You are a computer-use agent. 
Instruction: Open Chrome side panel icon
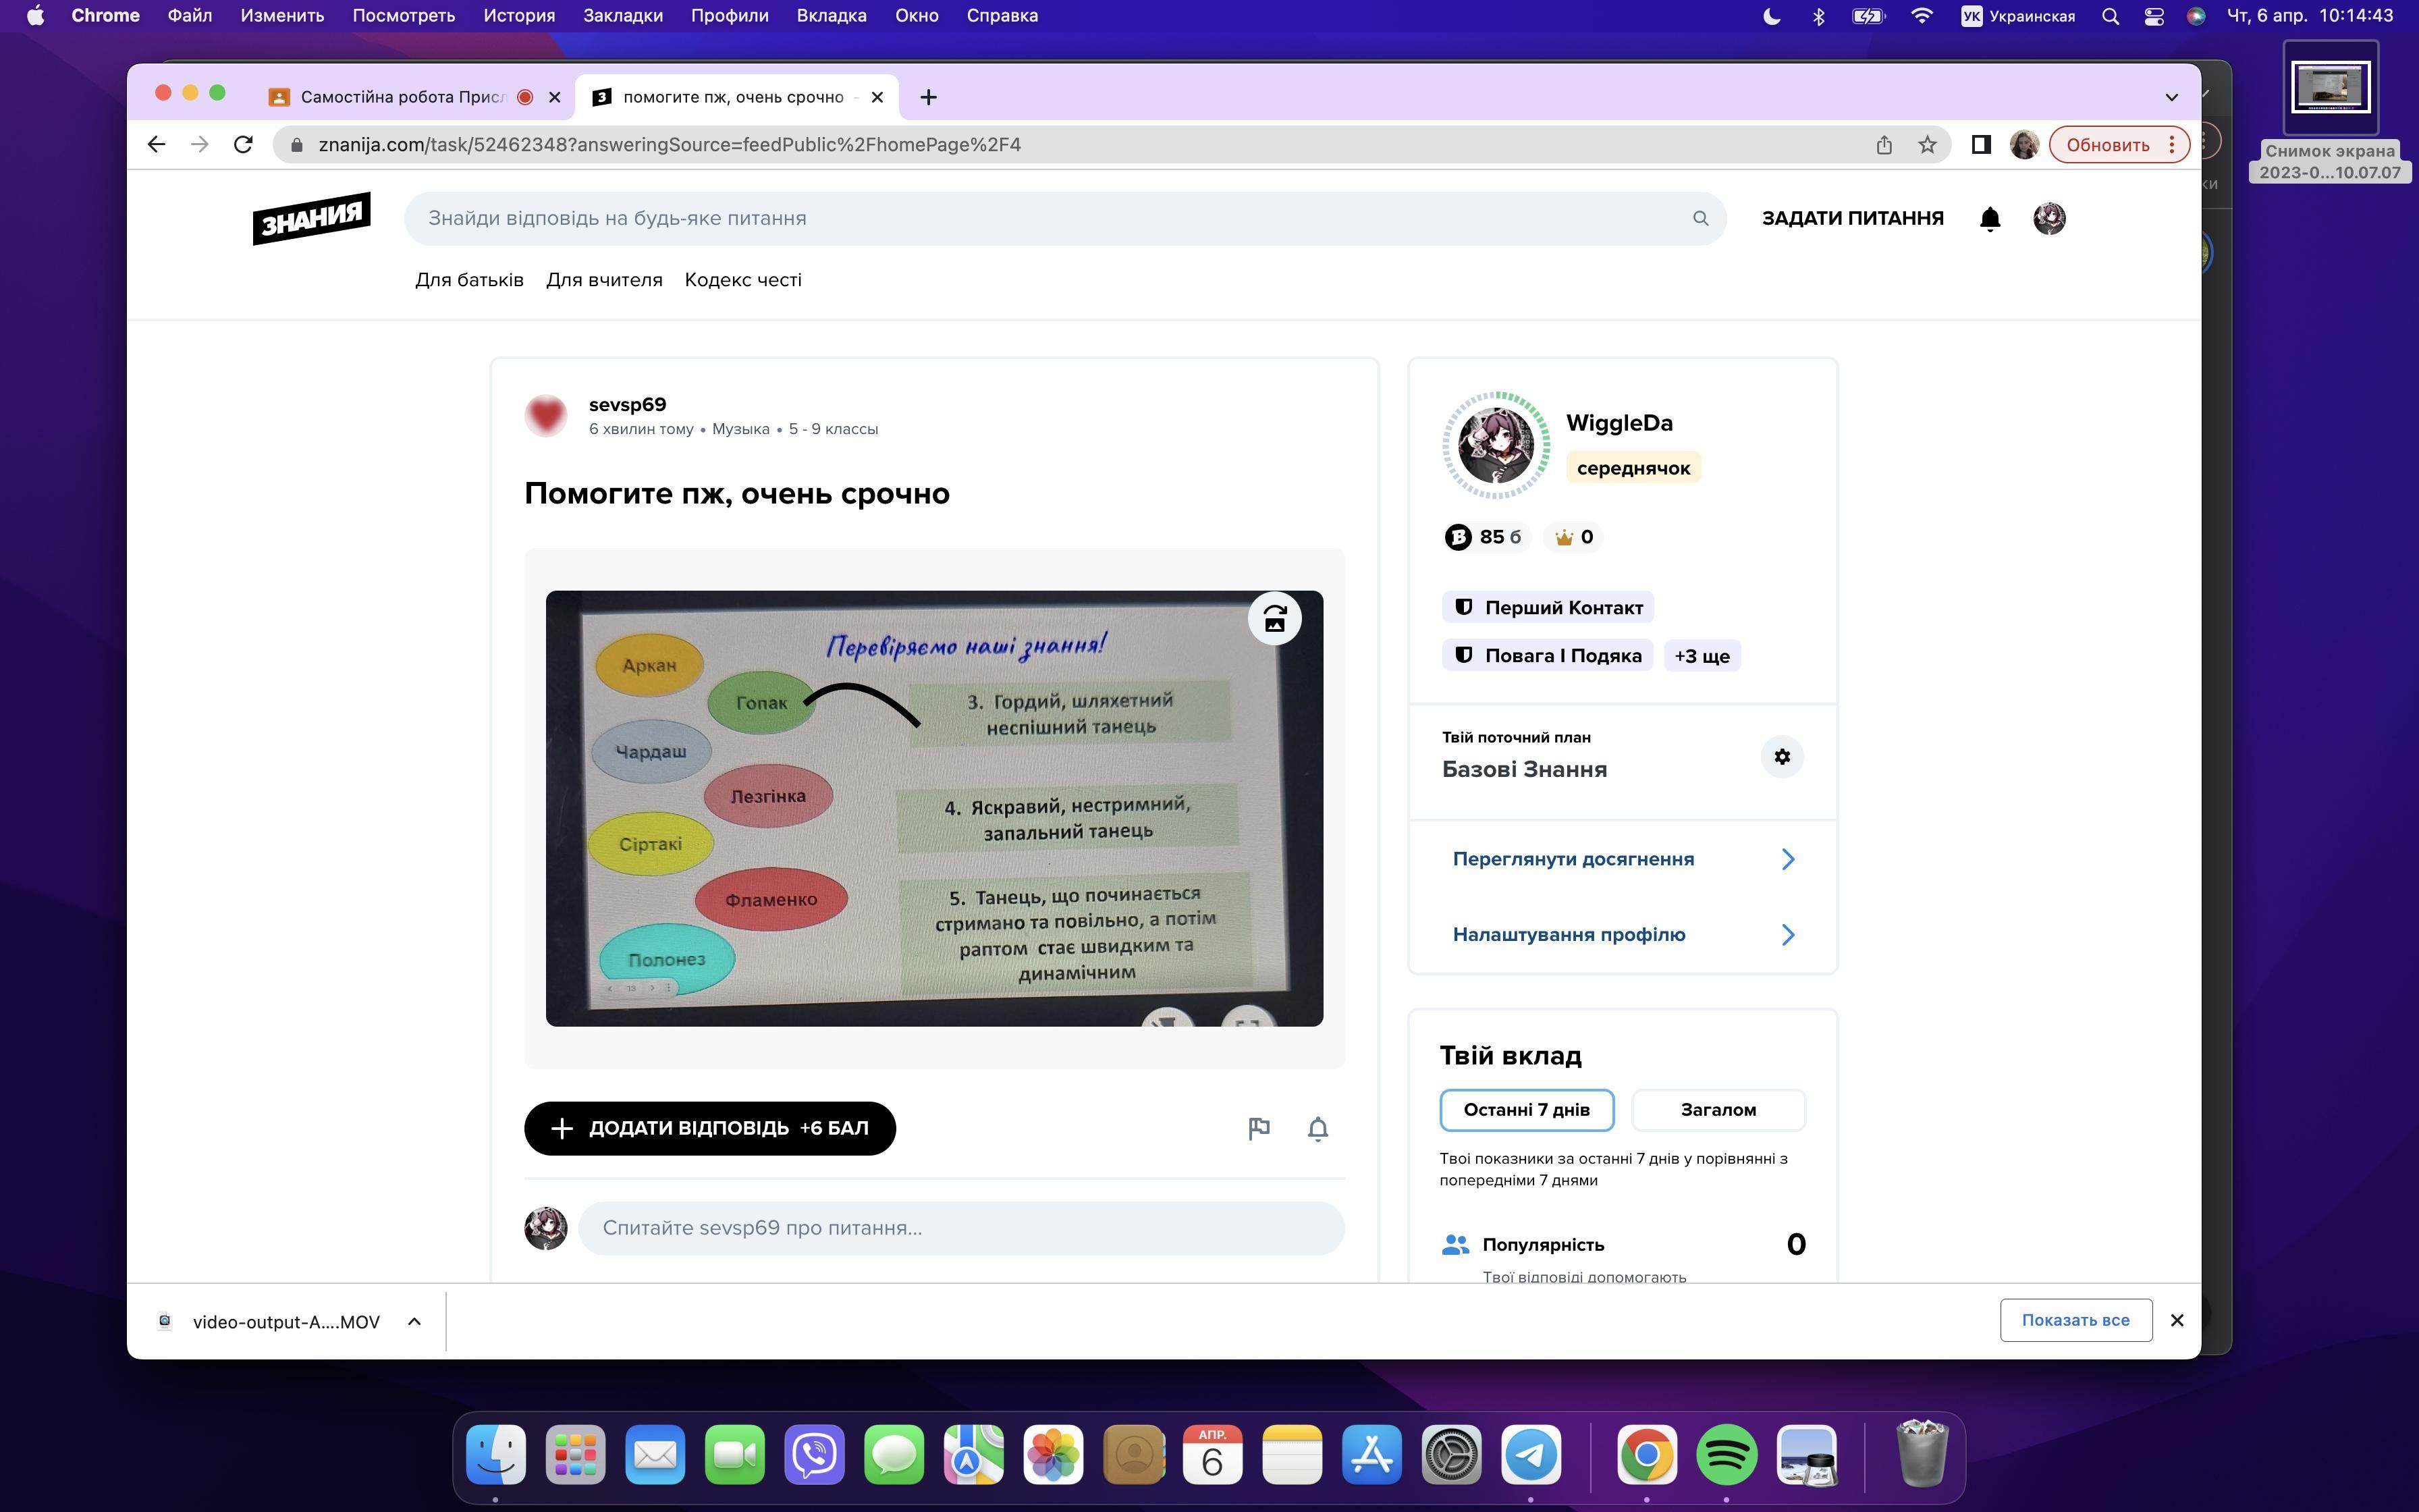point(1980,145)
